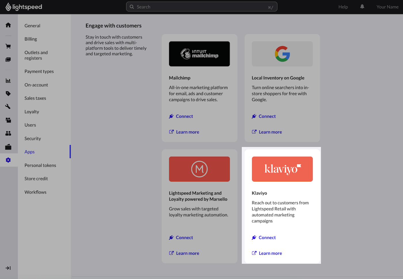Click the Catalog price tag icon
The height and width of the screenshot is (279, 403).
(8, 93)
